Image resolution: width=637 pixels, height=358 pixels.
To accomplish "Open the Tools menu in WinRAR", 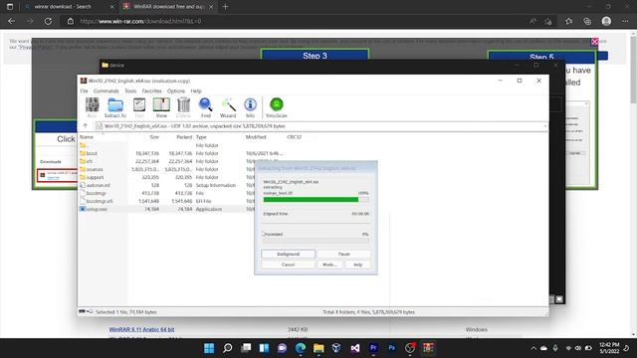I will click(x=130, y=90).
